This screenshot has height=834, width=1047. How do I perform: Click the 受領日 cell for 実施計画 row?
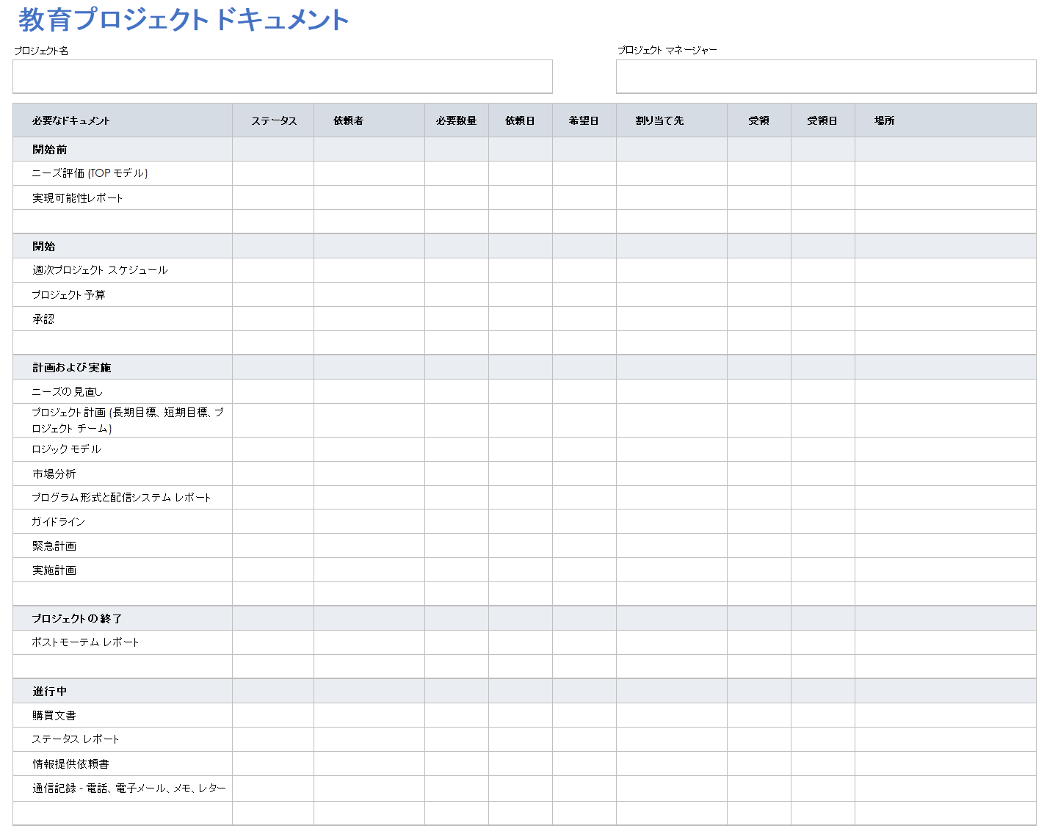823,570
